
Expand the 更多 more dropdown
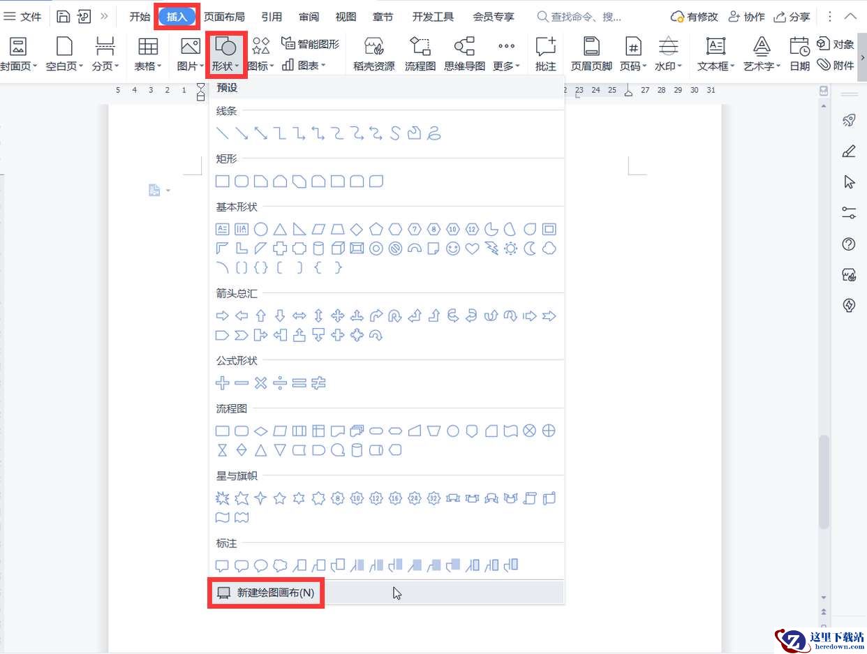(x=506, y=54)
